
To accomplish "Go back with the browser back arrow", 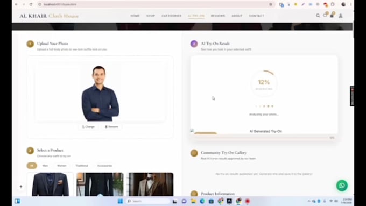I will 16,4.
